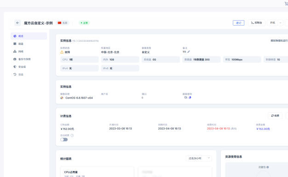This screenshot has height=177, width=288.
Task: Click the CentOS-6.8.1607-x64 image name
Action: (x=79, y=98)
